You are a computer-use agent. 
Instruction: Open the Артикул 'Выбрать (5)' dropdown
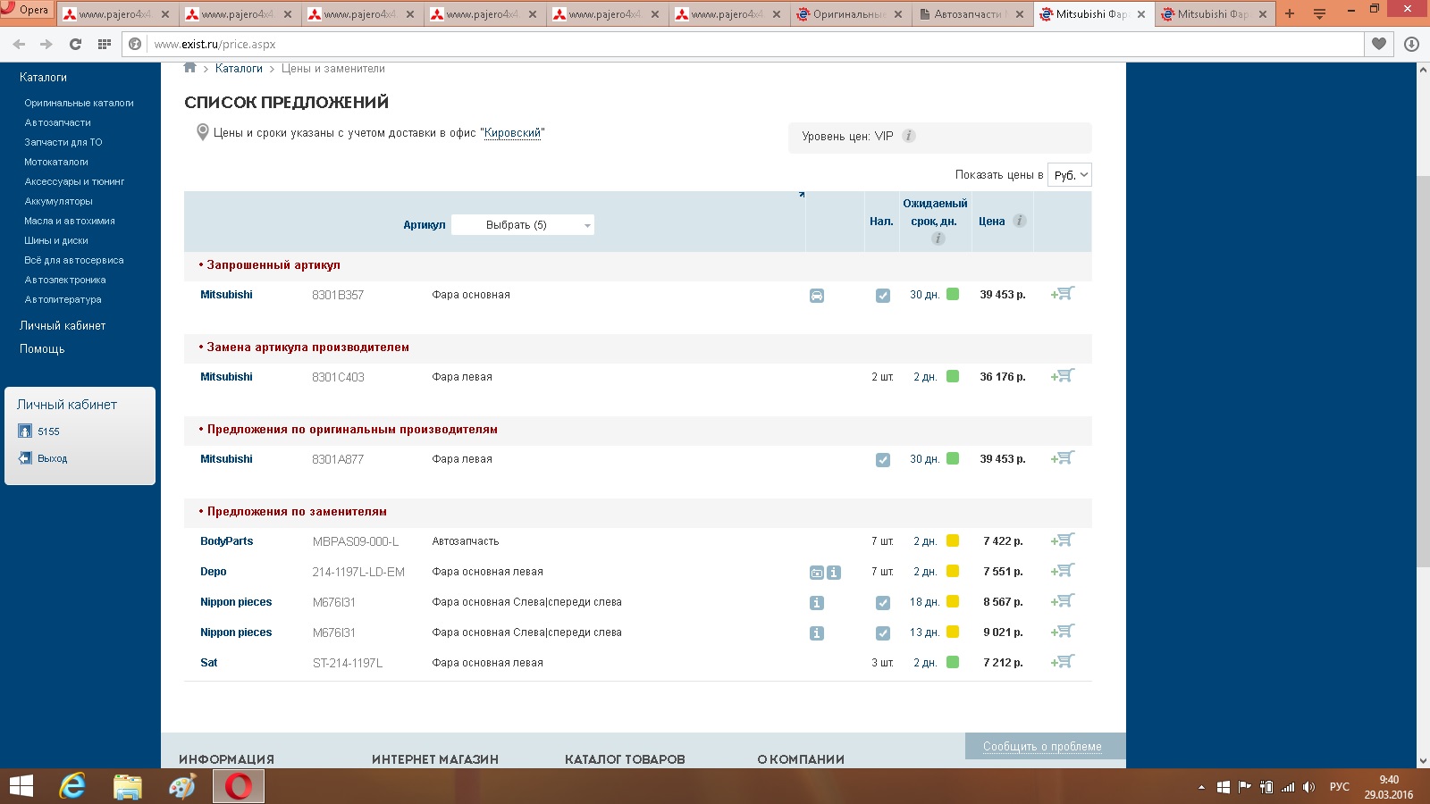click(x=523, y=225)
